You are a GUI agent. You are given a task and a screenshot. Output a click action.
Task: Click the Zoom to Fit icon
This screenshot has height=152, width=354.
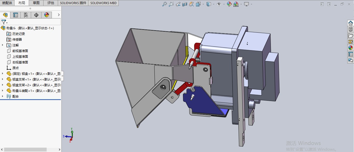(164, 4)
